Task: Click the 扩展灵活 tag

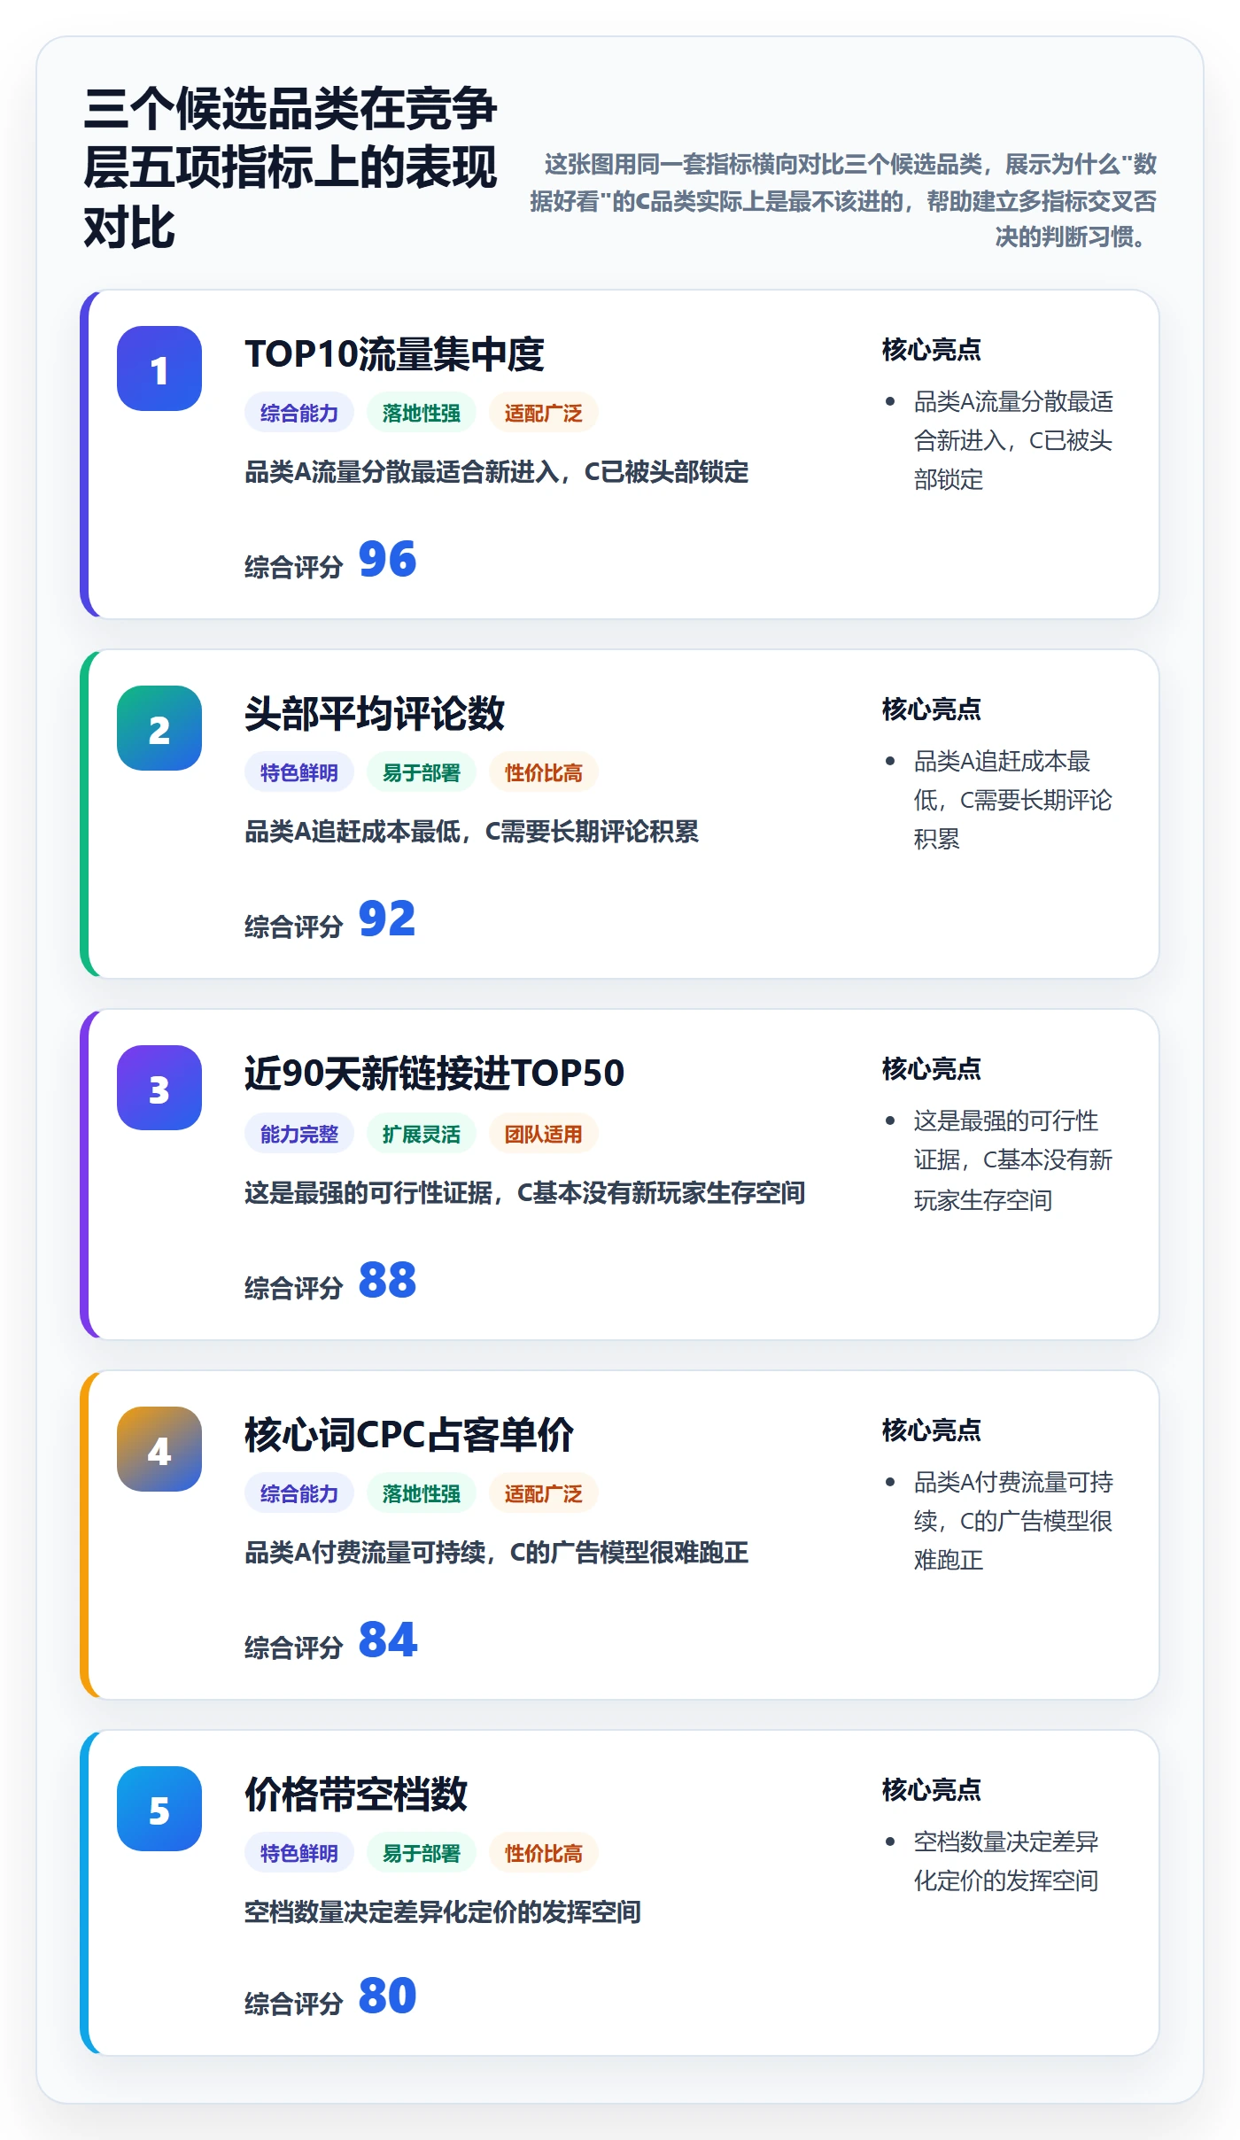Action: pyautogui.click(x=422, y=1134)
